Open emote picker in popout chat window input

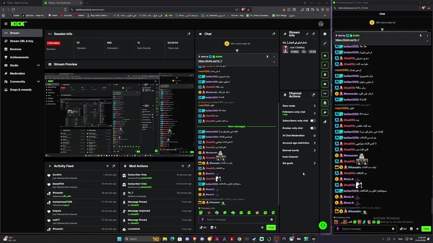tap(393, 229)
